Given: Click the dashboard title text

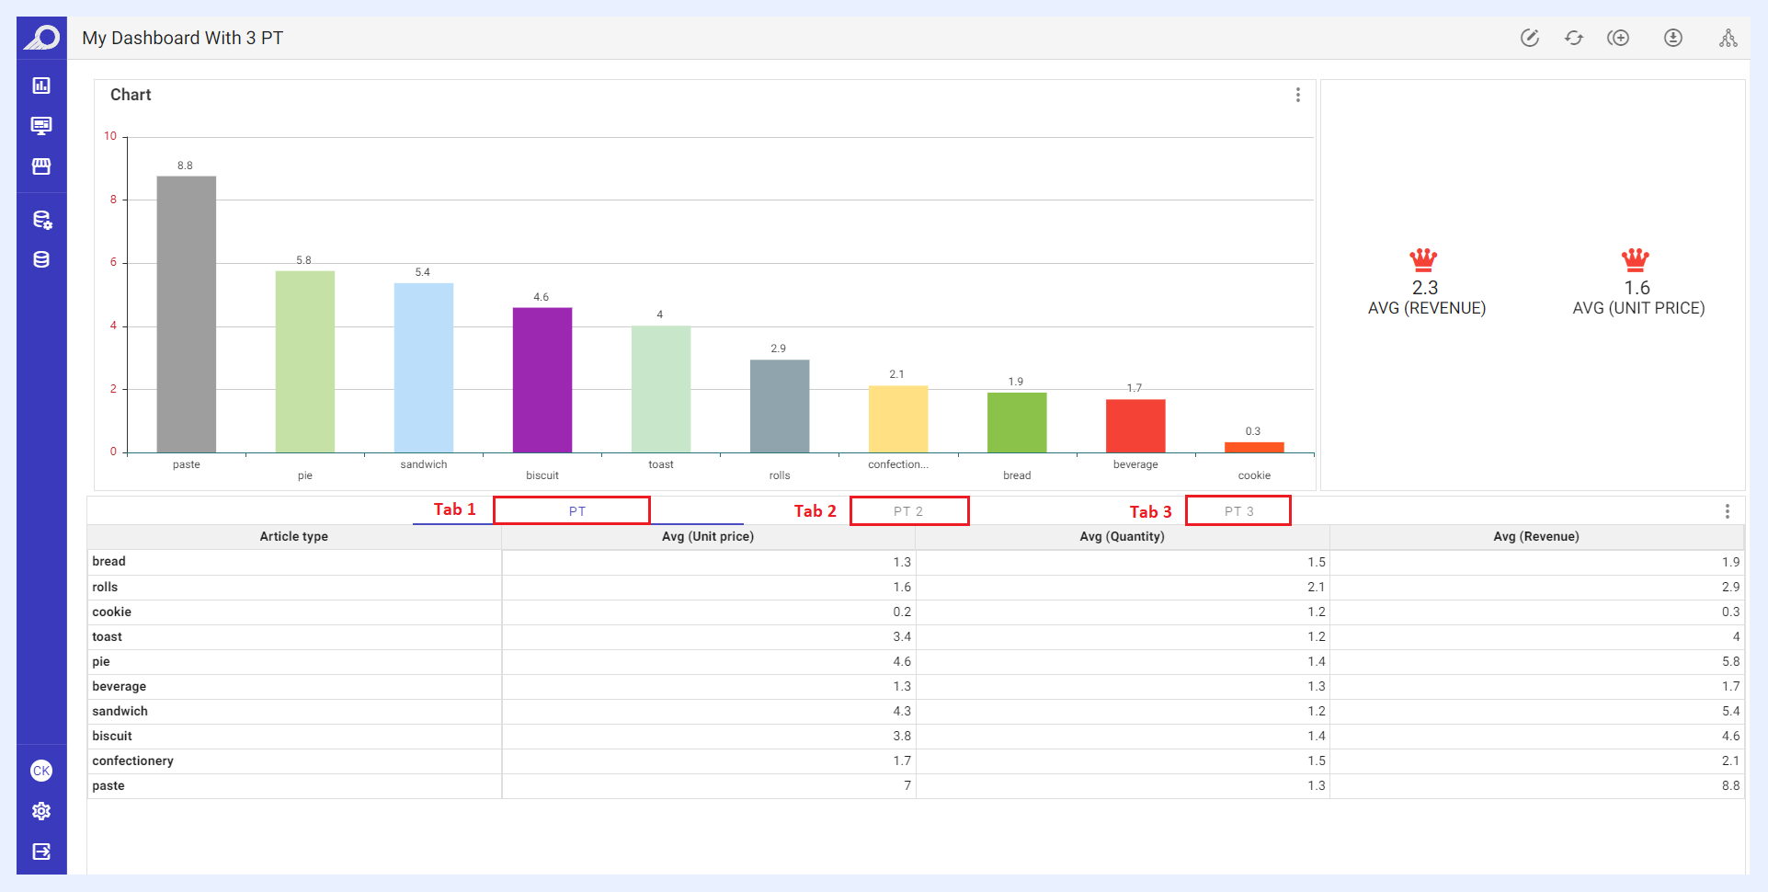Looking at the screenshot, I should tap(182, 38).
